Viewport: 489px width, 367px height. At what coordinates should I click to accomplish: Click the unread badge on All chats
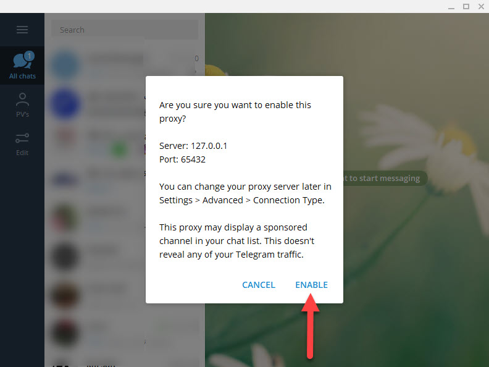29,56
